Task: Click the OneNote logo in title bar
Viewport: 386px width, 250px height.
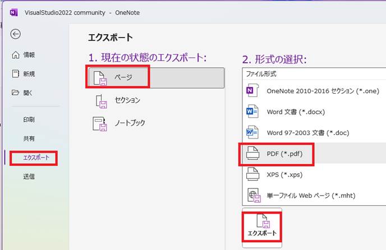Action: [14, 12]
